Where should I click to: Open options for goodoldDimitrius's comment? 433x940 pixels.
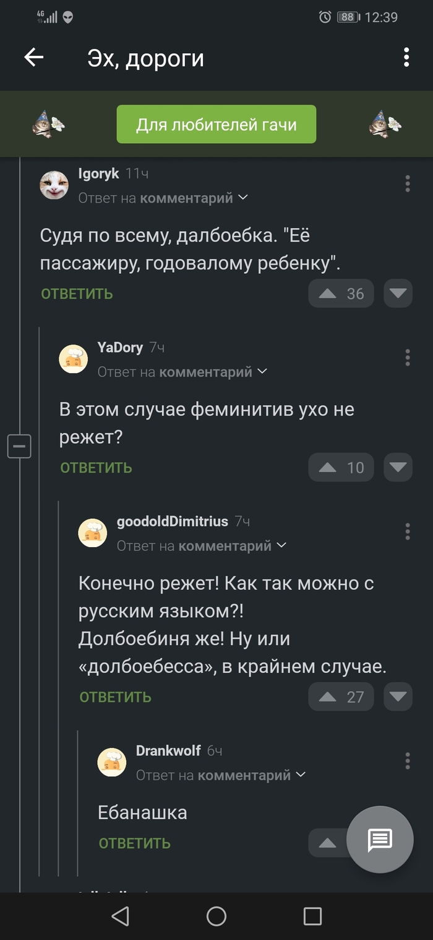pos(407,531)
